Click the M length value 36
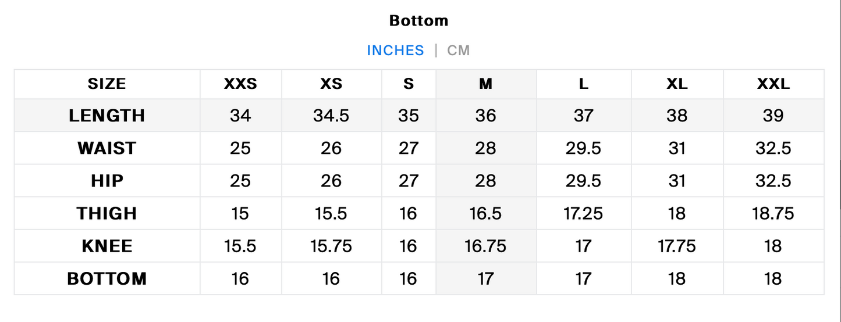Viewport: 841px width, 322px height. pyautogui.click(x=486, y=116)
